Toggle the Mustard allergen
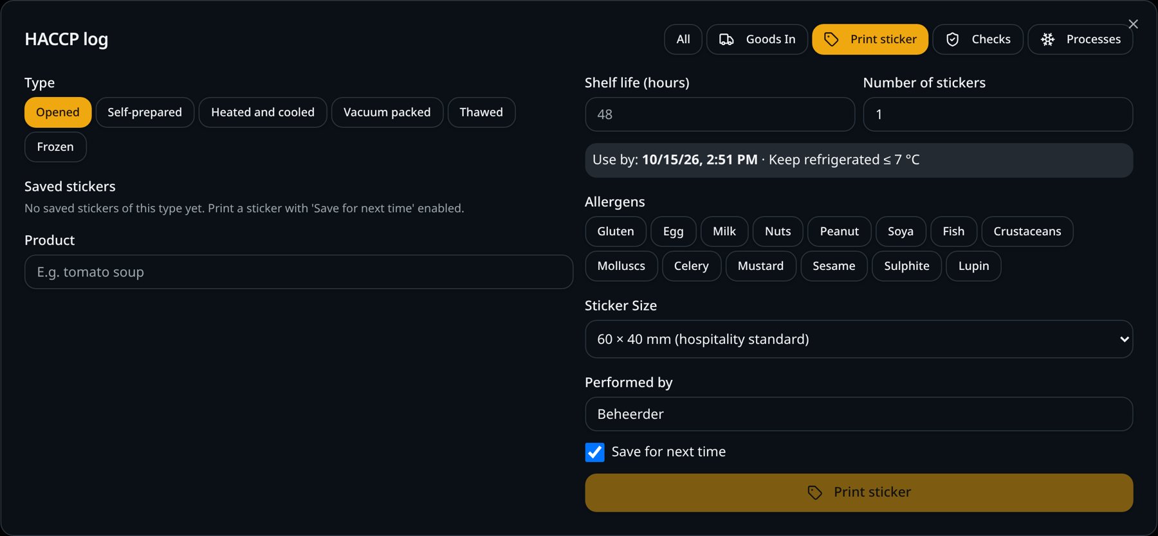The image size is (1158, 536). pos(761,266)
